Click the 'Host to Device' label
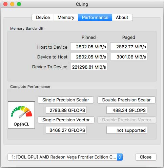This screenshot has width=164, height=168. coord(52,47)
